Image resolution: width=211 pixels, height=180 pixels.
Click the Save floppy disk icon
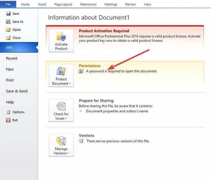[8, 14]
